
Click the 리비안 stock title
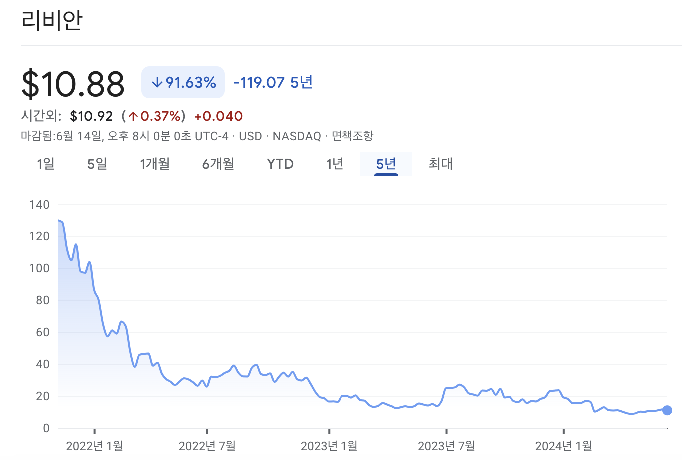52,20
